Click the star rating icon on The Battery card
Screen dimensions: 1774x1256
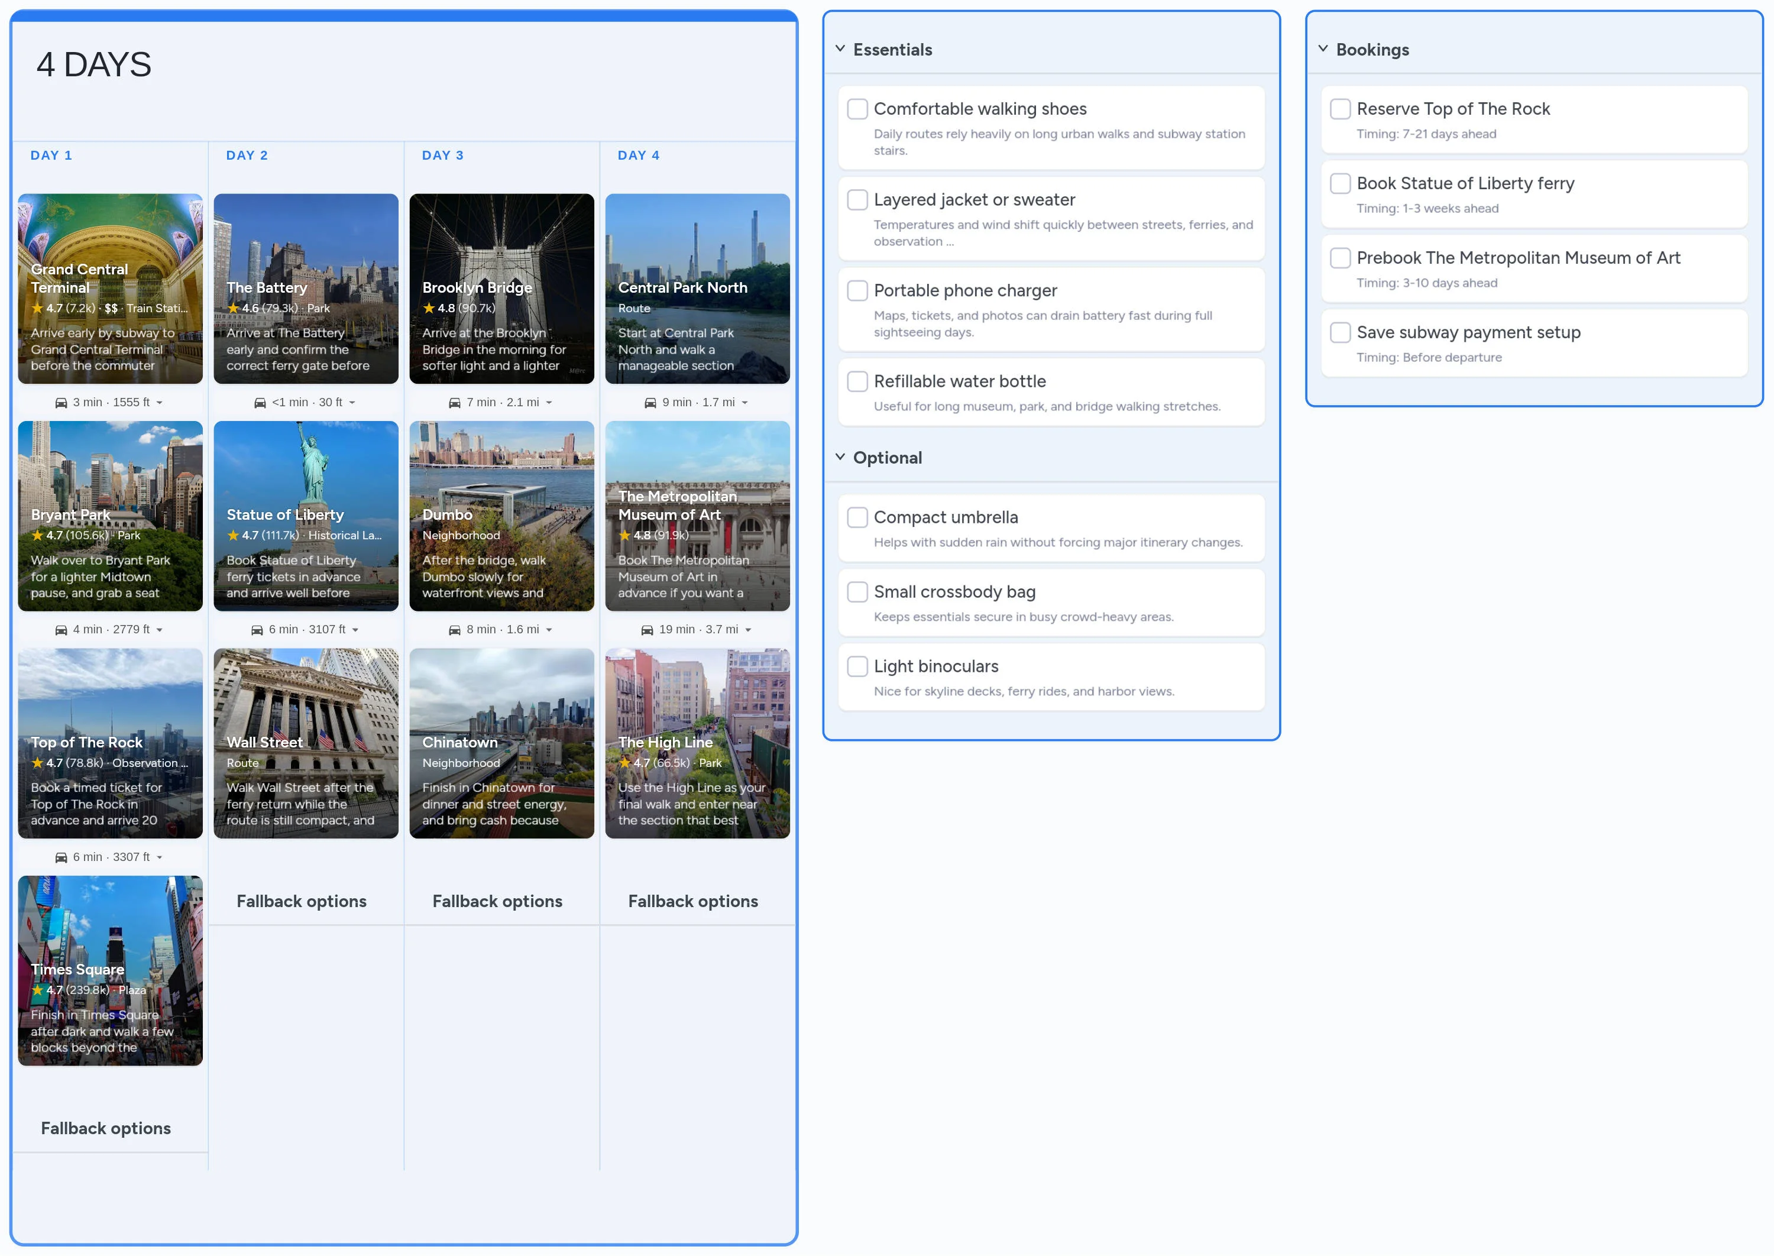tap(233, 308)
